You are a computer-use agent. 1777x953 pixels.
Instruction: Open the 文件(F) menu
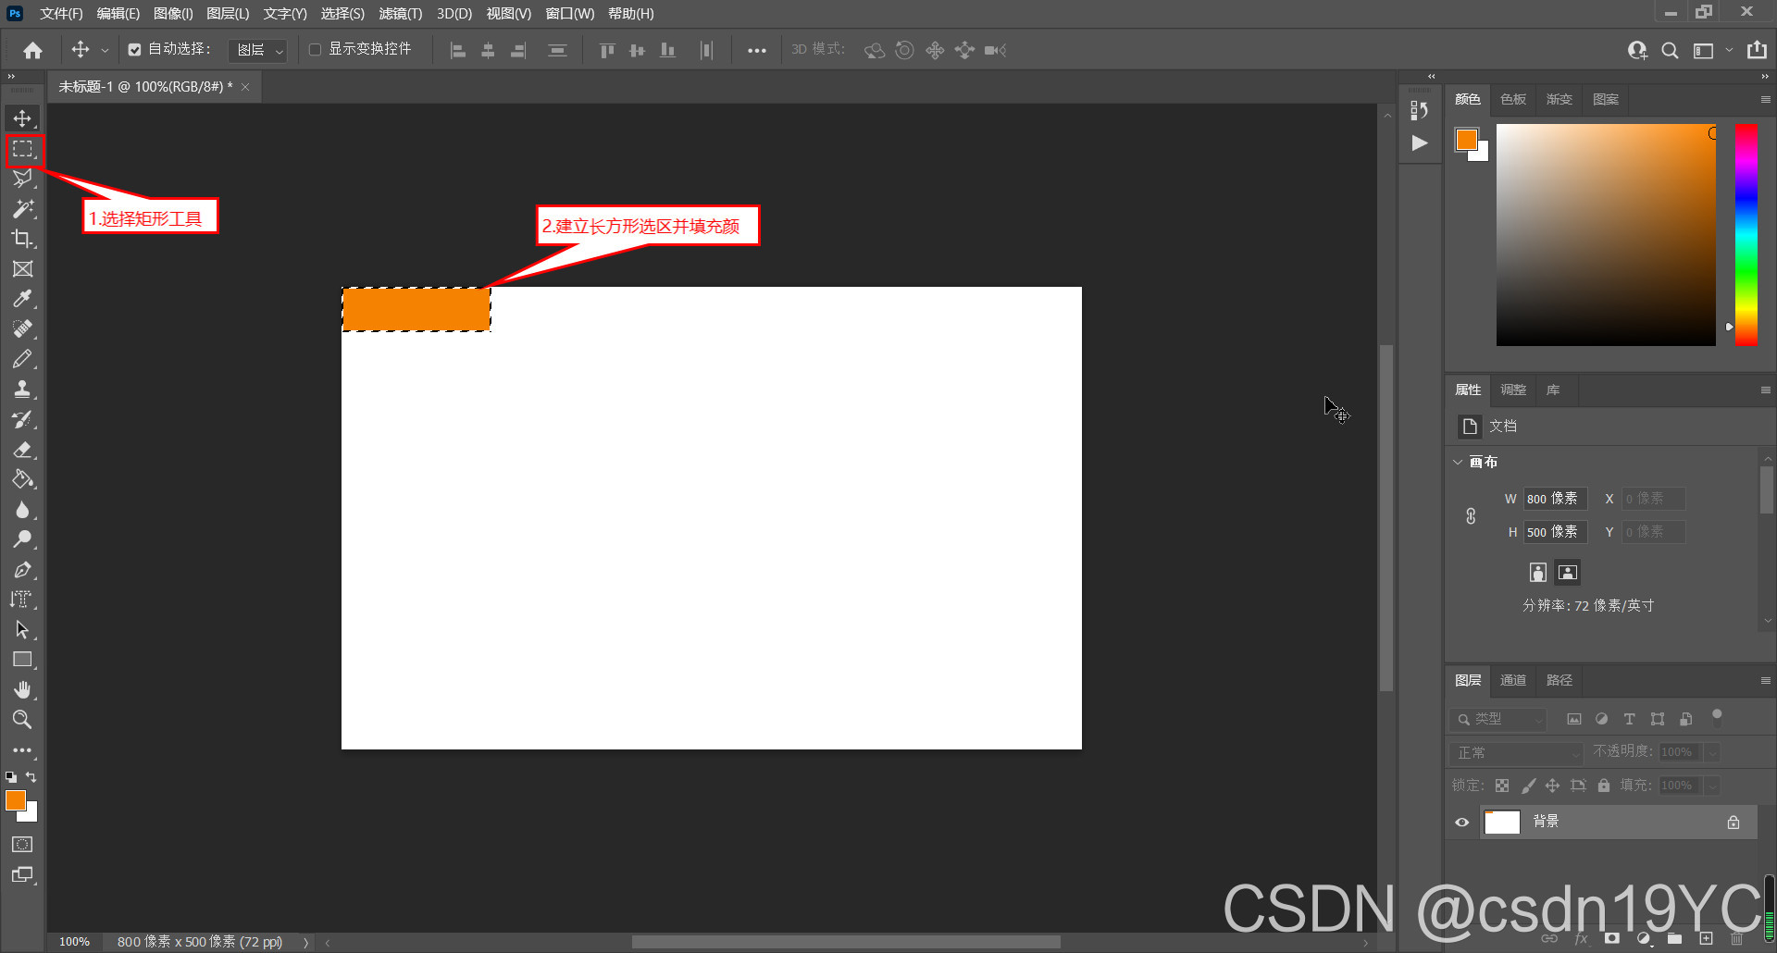(x=61, y=14)
